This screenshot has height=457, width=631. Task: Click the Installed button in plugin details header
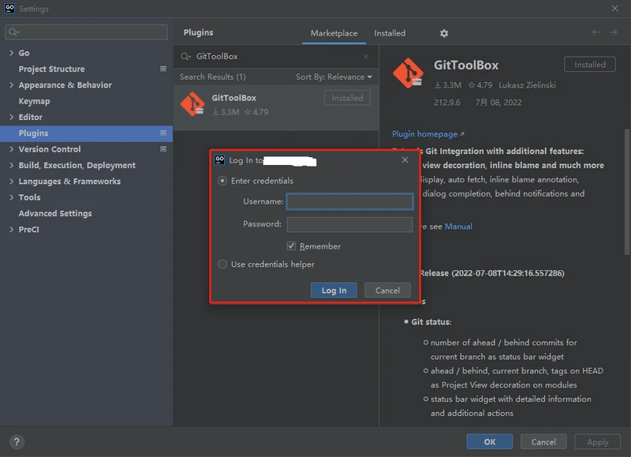coord(589,65)
